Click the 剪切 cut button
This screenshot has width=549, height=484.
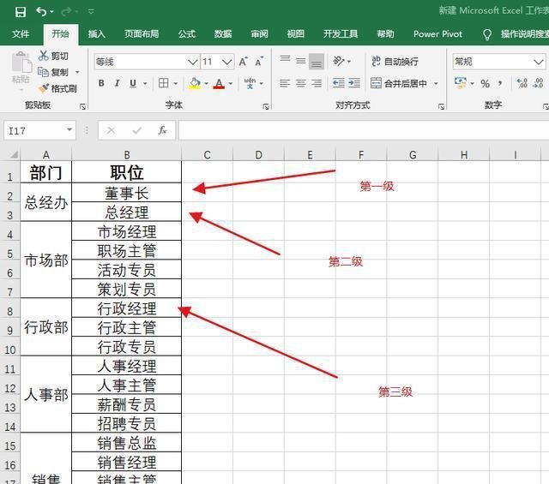53,56
